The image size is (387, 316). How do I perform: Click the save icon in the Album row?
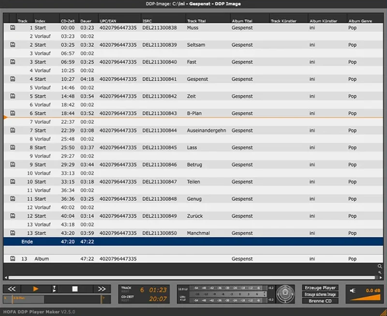[x=13, y=258]
